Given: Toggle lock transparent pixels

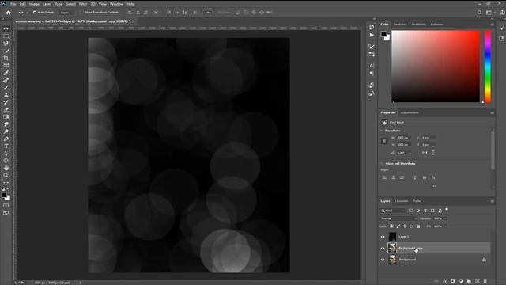Looking at the screenshot, I should click(391, 226).
